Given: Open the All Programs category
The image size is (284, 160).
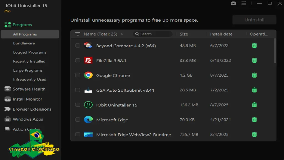Looking at the screenshot, I should 30,34.
